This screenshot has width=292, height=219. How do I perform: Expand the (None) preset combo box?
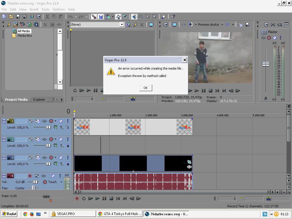click(121, 25)
